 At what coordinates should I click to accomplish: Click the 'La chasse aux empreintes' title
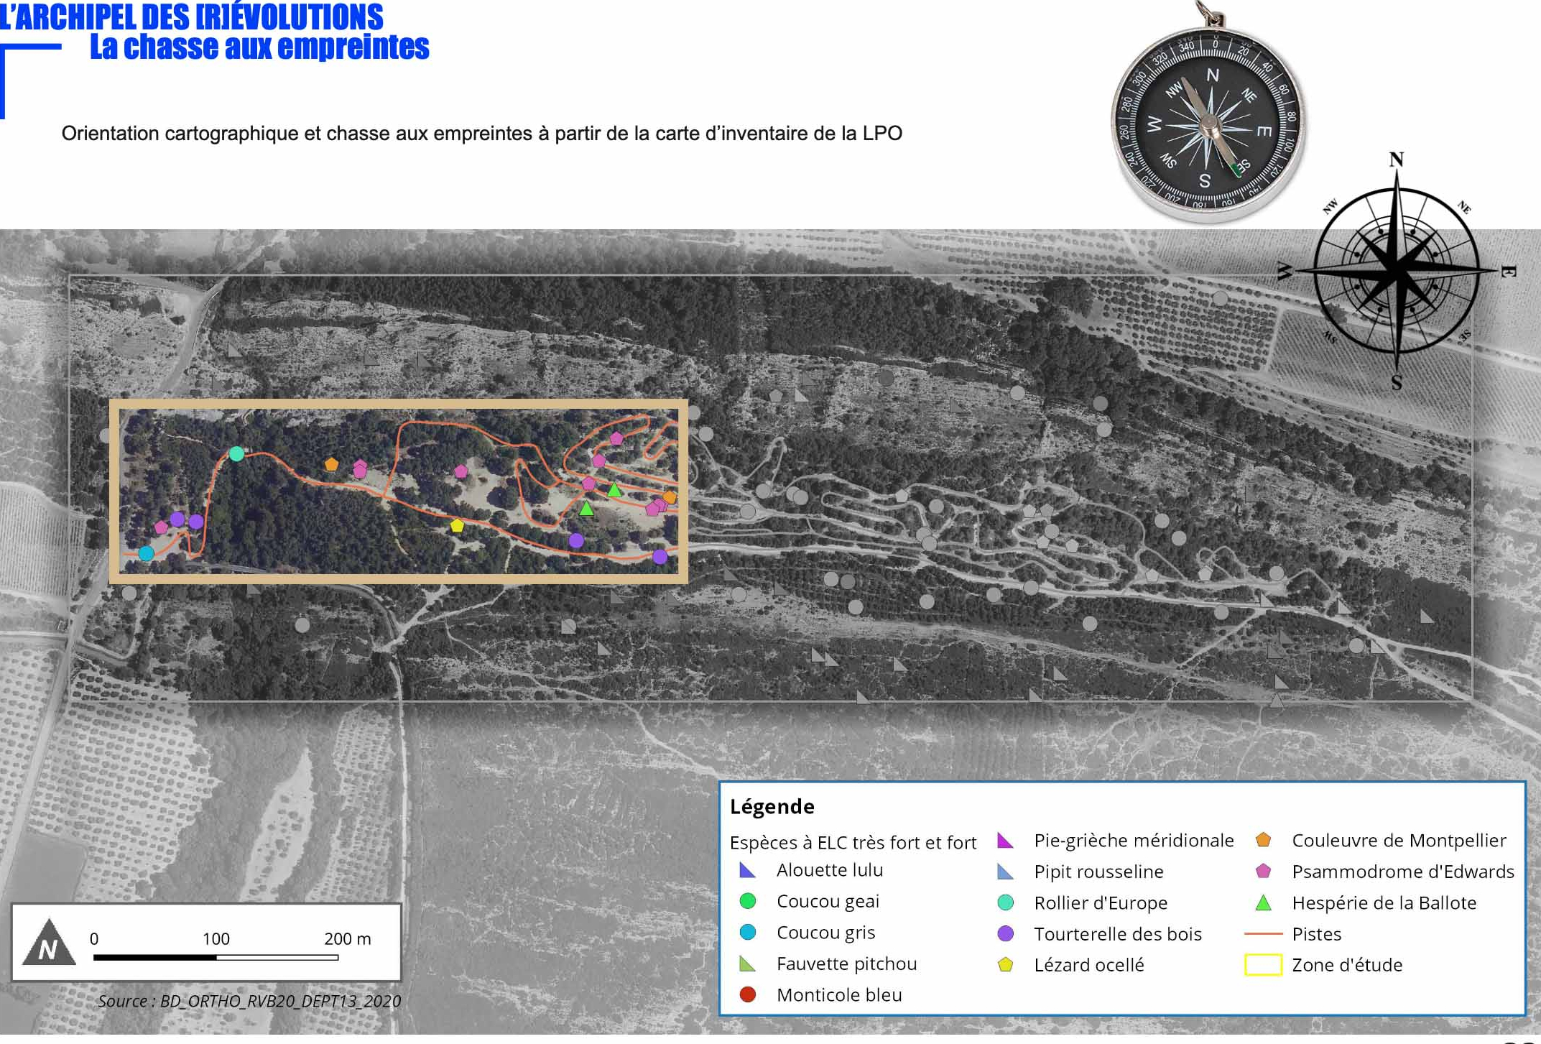259,48
